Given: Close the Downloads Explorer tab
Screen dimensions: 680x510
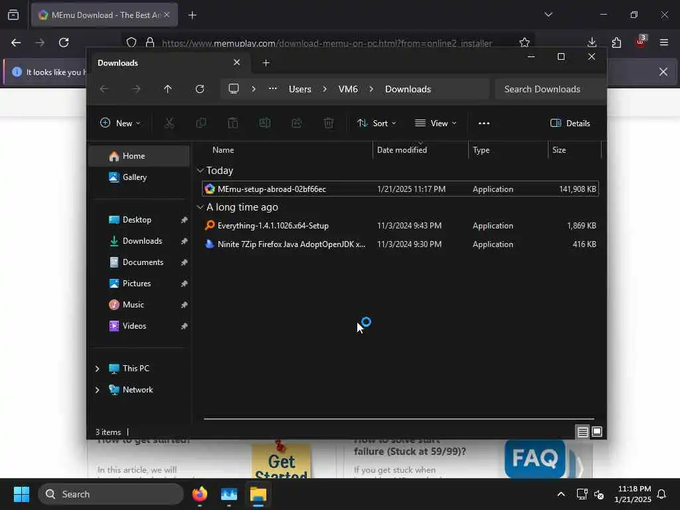Looking at the screenshot, I should [x=237, y=62].
